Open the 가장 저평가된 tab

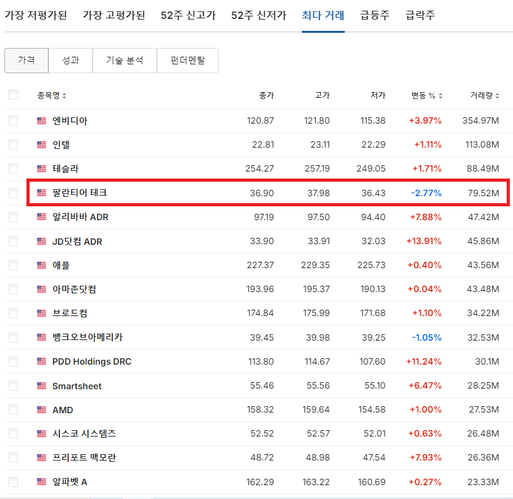point(36,15)
